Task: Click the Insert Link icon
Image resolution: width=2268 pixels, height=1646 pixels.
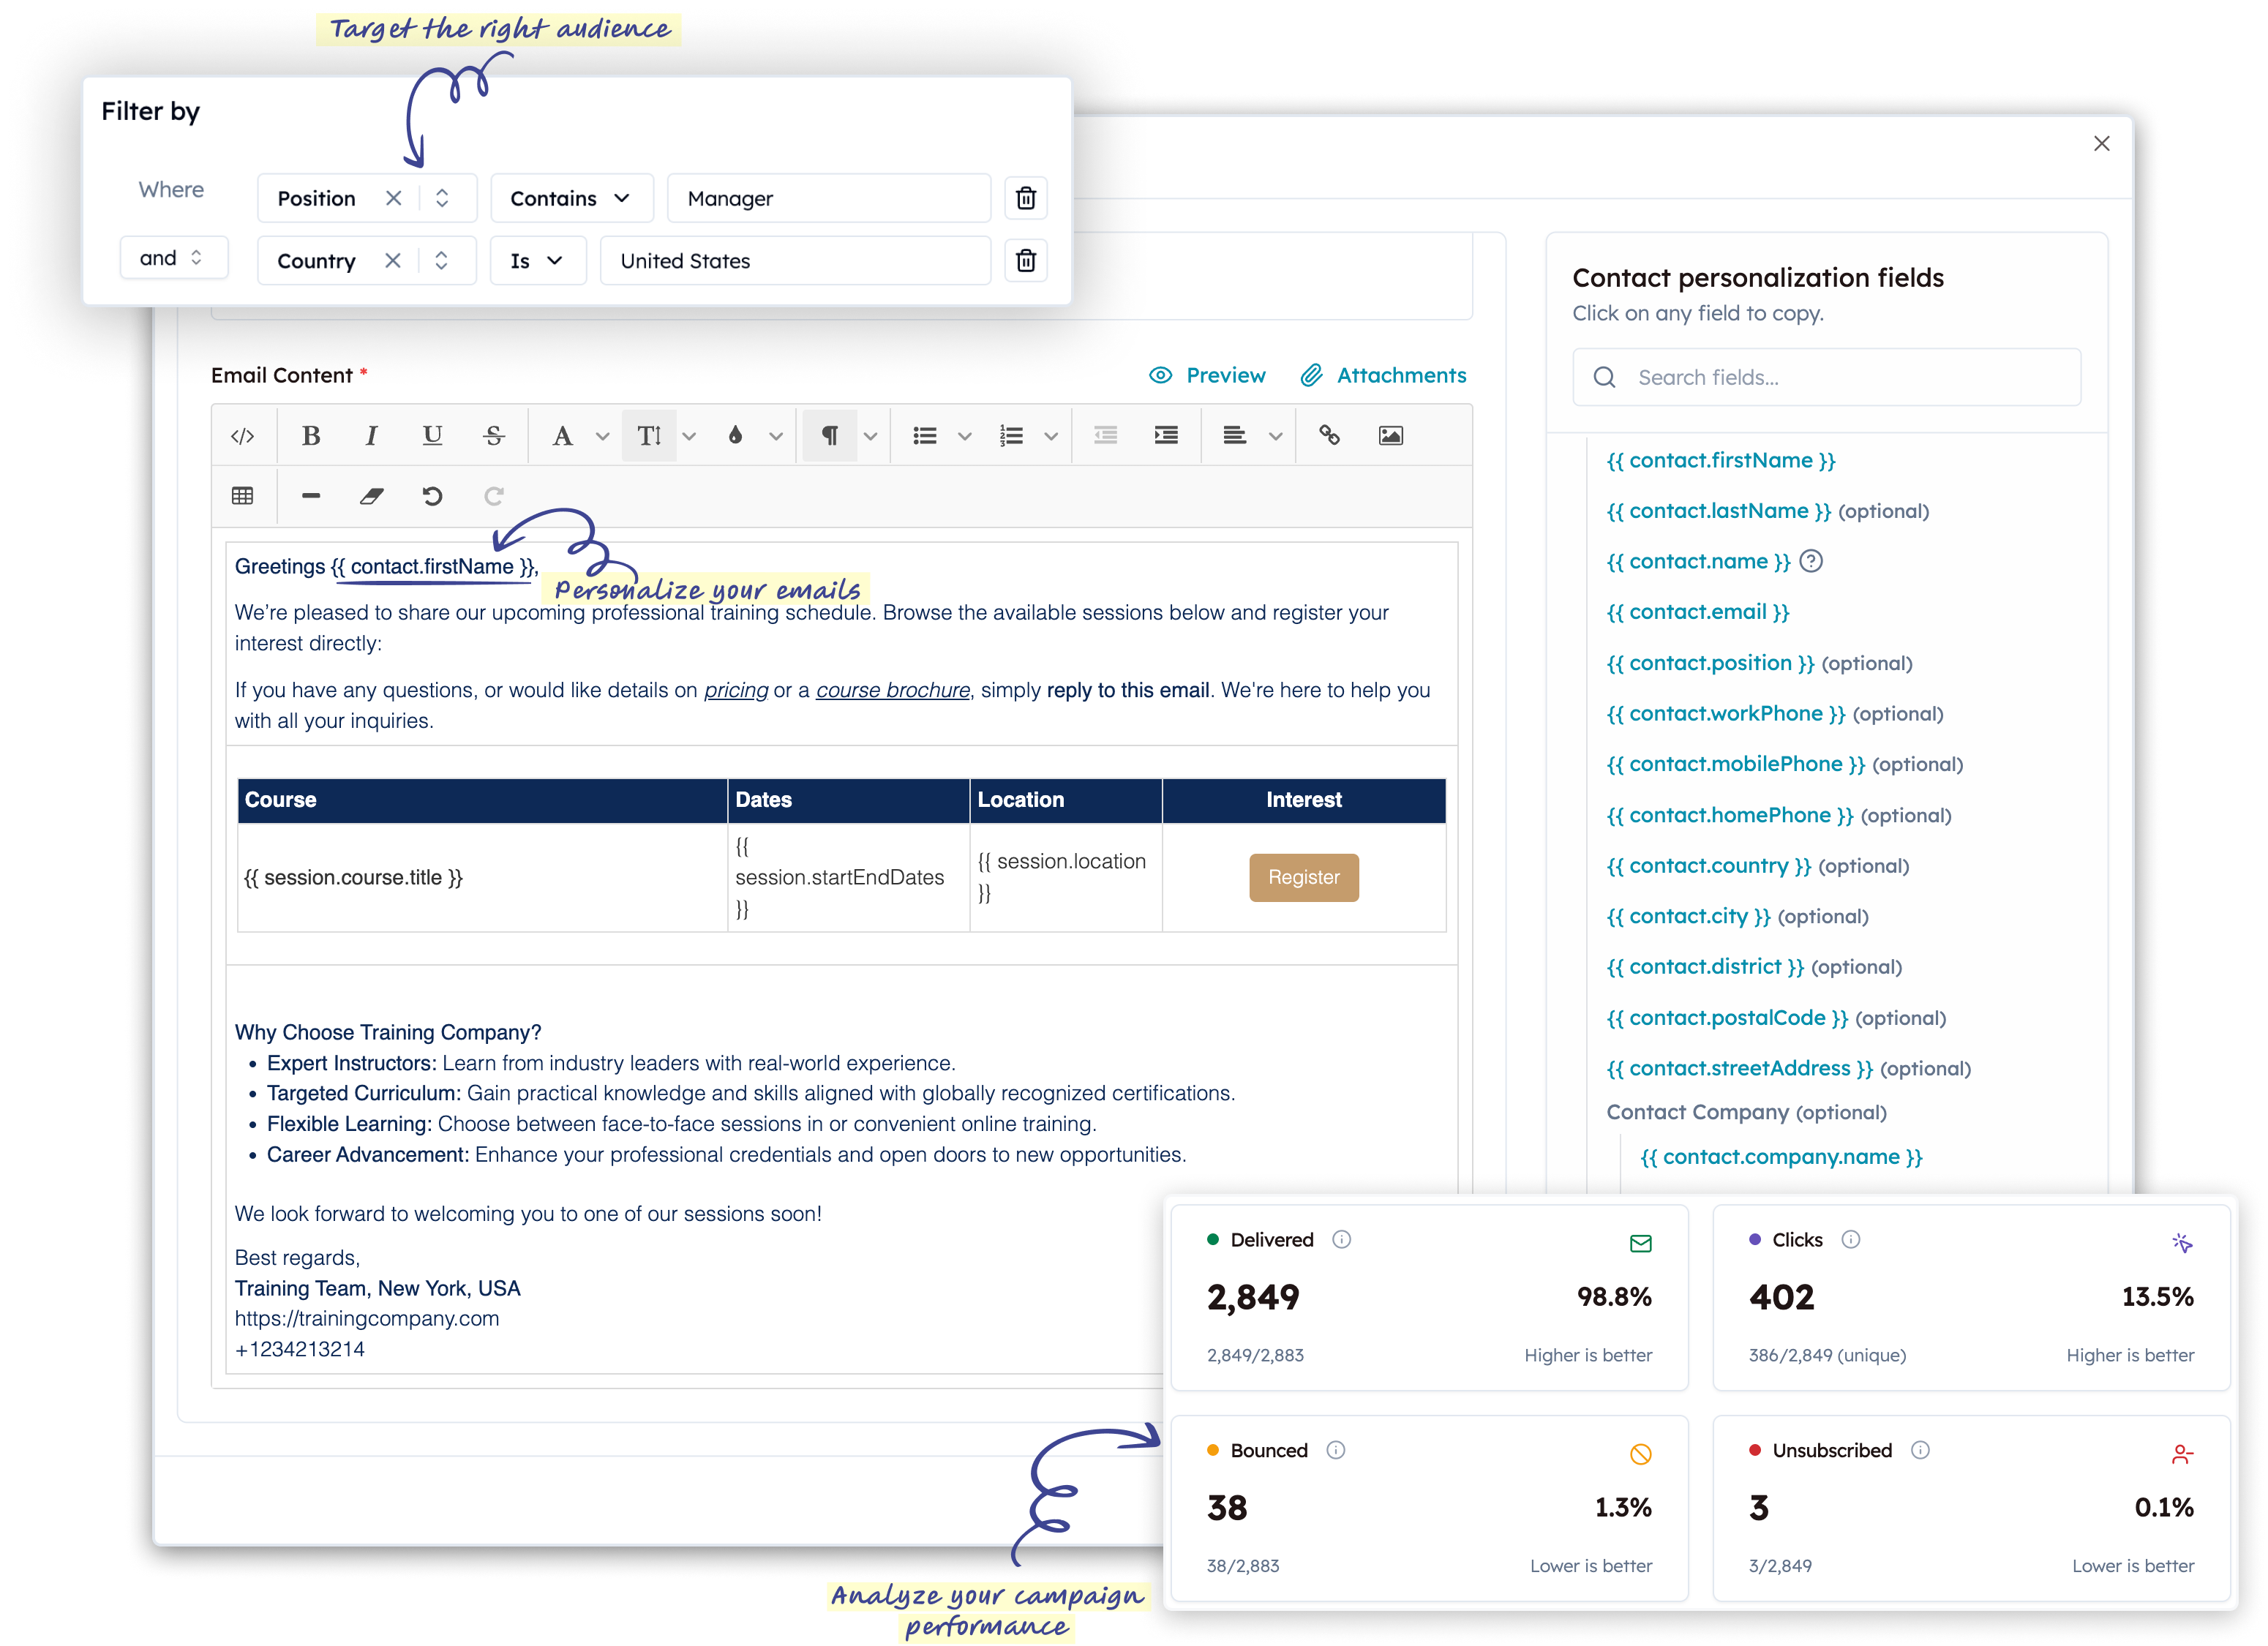Action: pos(1330,435)
